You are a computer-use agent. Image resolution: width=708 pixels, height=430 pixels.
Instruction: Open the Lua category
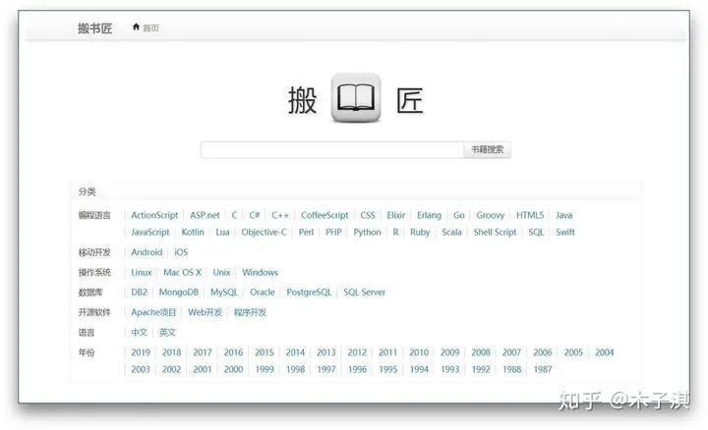point(222,232)
